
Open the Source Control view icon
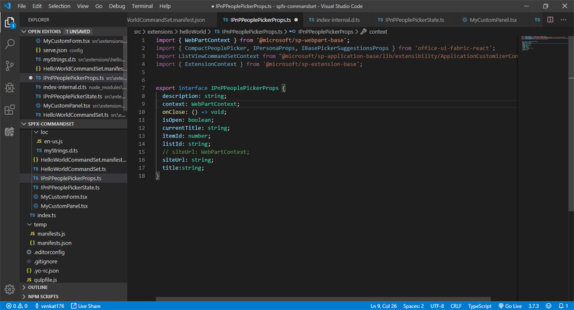[10, 66]
